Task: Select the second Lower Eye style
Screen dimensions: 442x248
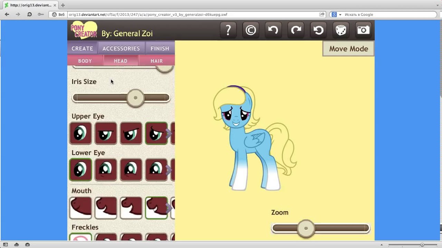Action: point(106,170)
